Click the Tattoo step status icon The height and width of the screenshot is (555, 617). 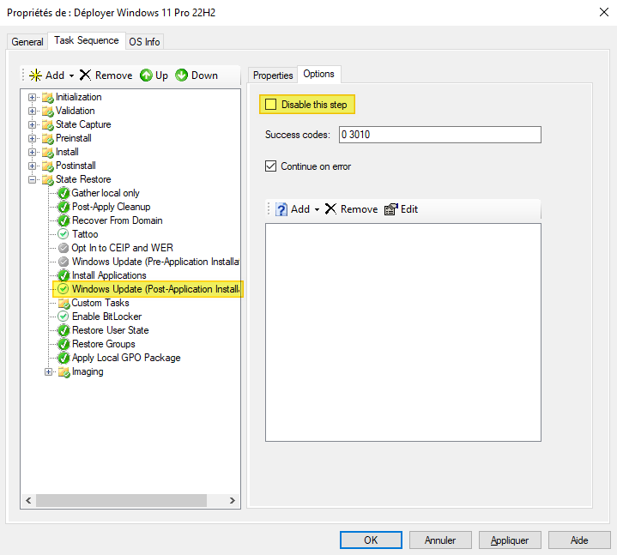pyautogui.click(x=63, y=234)
